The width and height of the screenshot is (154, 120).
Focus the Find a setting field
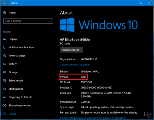pyautogui.click(x=28, y=21)
